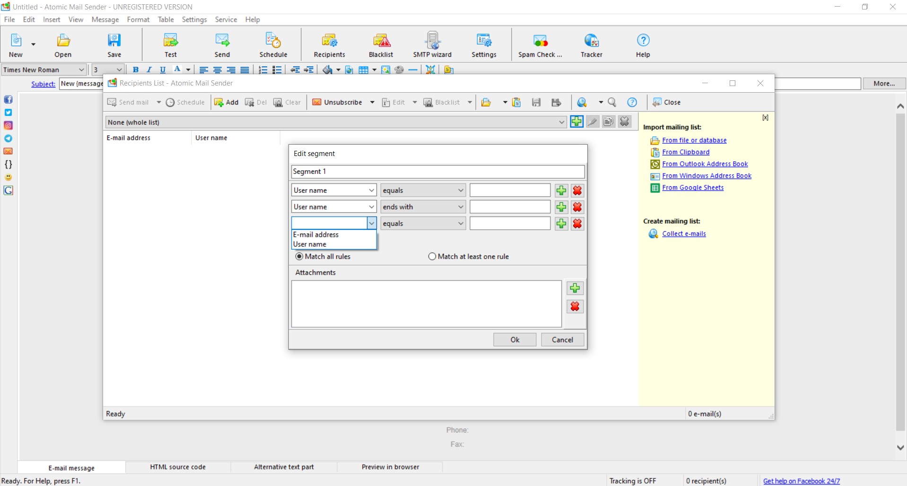Click the Instagram icon in left sidebar
The height and width of the screenshot is (486, 907).
click(8, 125)
